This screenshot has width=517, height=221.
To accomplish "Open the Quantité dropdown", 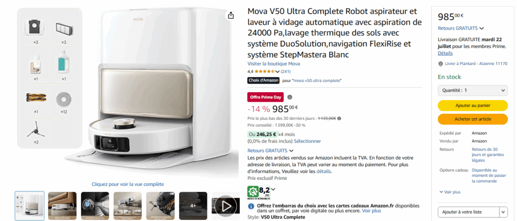I will tap(473, 90).
